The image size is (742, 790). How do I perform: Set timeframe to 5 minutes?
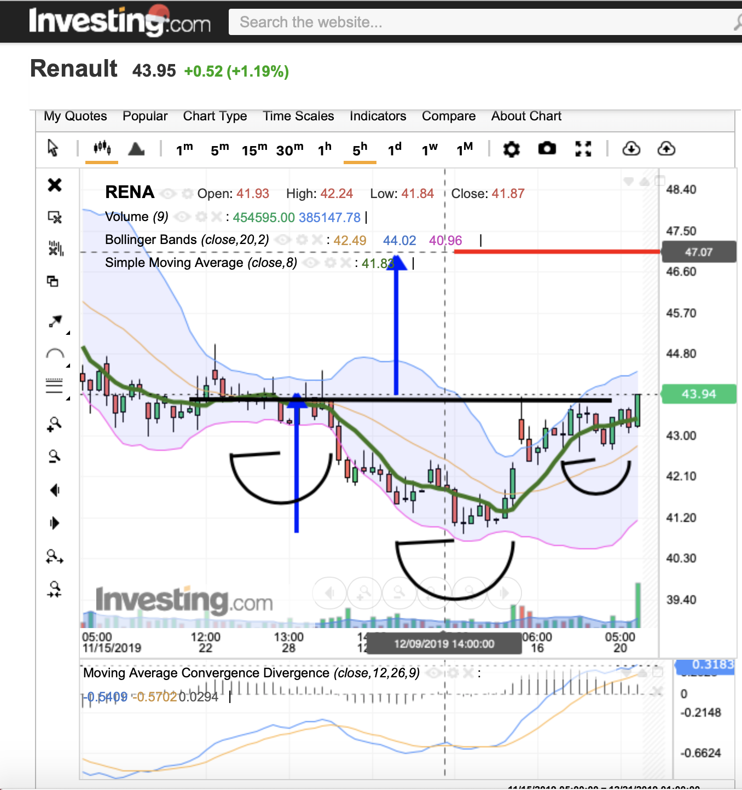220,149
